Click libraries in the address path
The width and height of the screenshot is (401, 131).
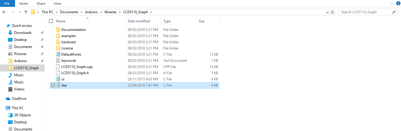[x=110, y=12]
